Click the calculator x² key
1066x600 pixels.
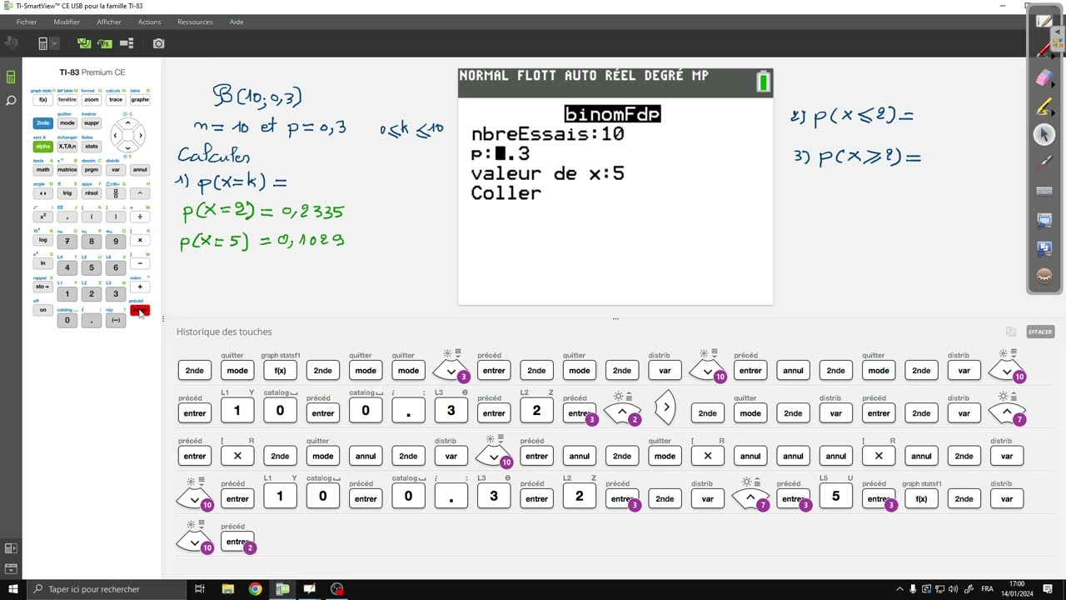click(x=42, y=217)
